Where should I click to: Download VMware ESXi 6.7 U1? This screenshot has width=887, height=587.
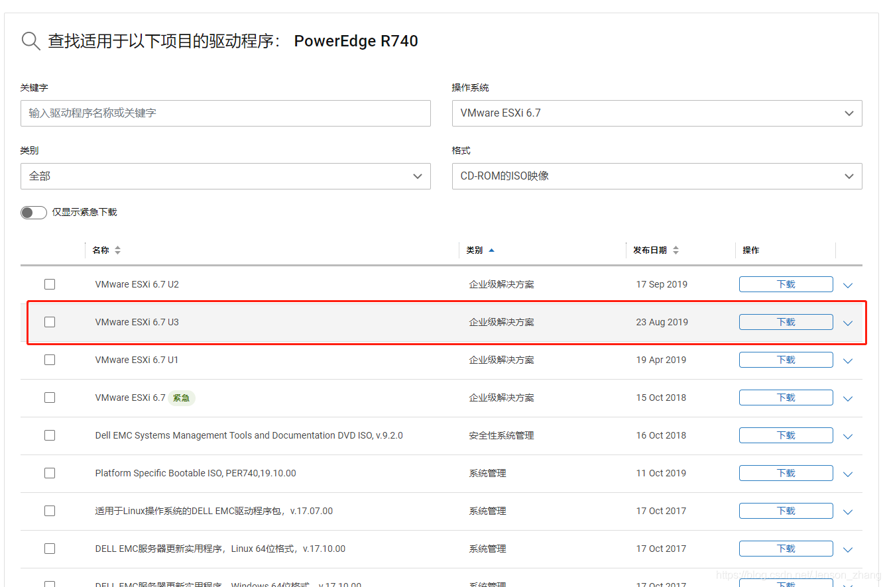(x=786, y=360)
